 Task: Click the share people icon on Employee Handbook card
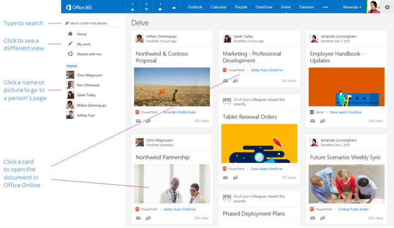(x=323, y=121)
